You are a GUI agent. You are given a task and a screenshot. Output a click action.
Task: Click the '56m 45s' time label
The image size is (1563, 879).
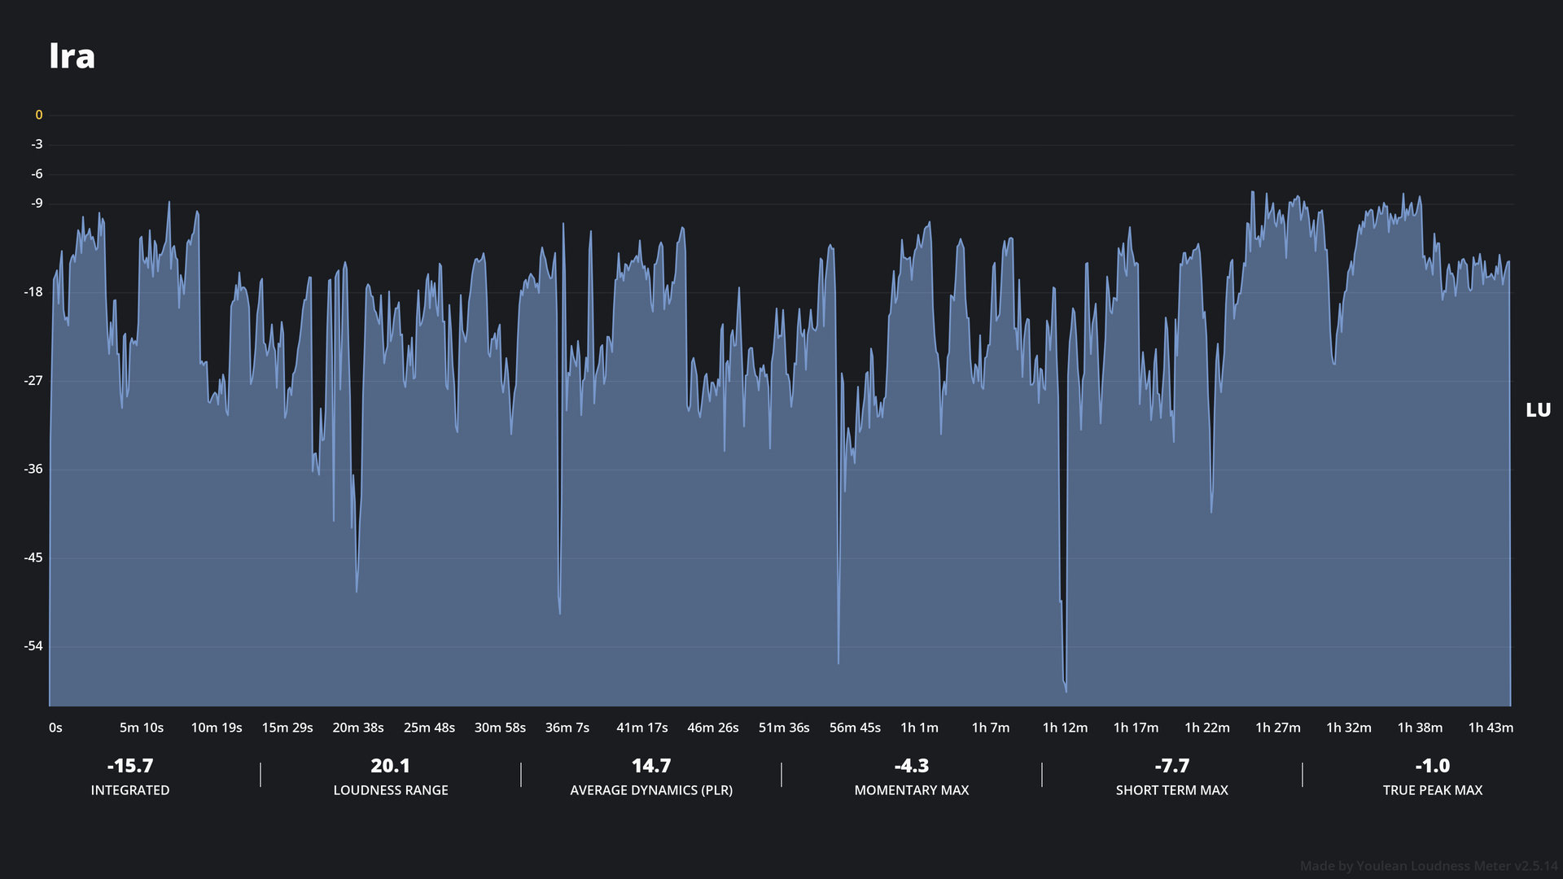tap(855, 728)
